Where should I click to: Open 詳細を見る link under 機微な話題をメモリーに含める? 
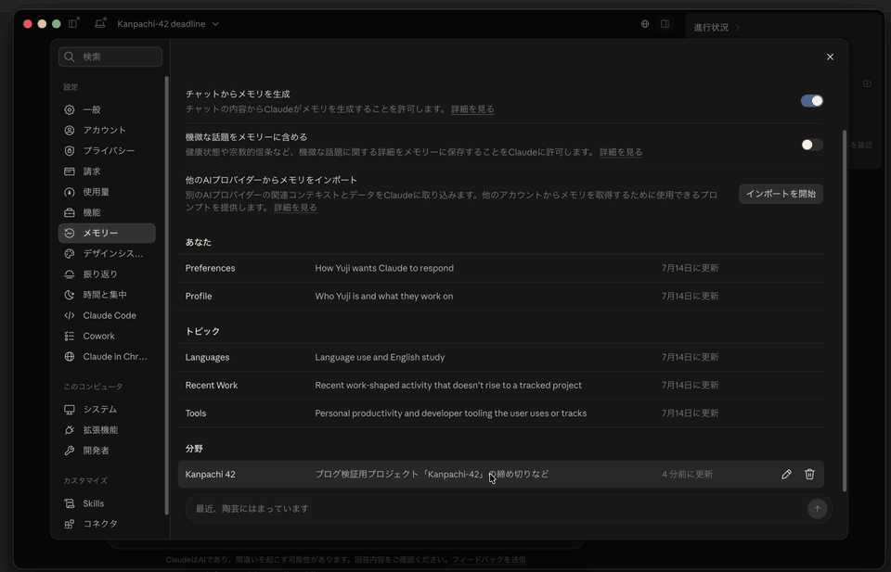pyautogui.click(x=621, y=152)
